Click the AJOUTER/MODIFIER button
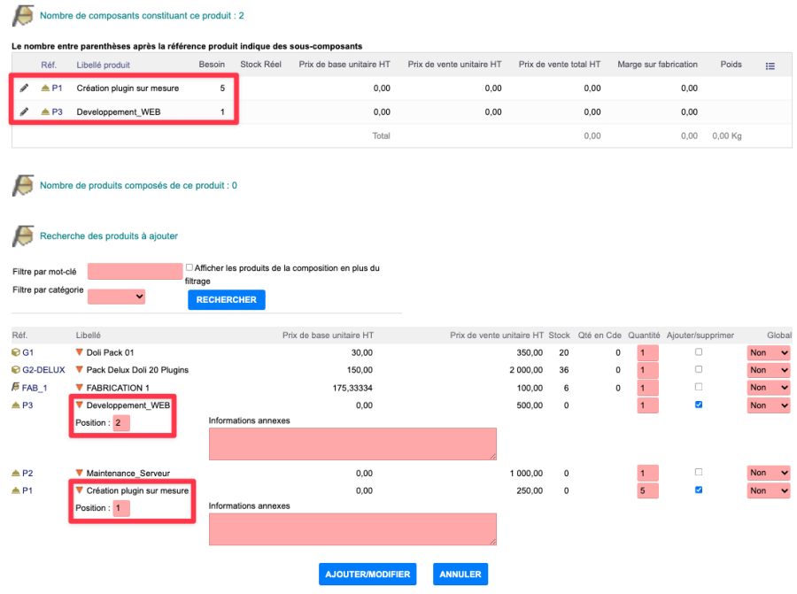 [368, 574]
